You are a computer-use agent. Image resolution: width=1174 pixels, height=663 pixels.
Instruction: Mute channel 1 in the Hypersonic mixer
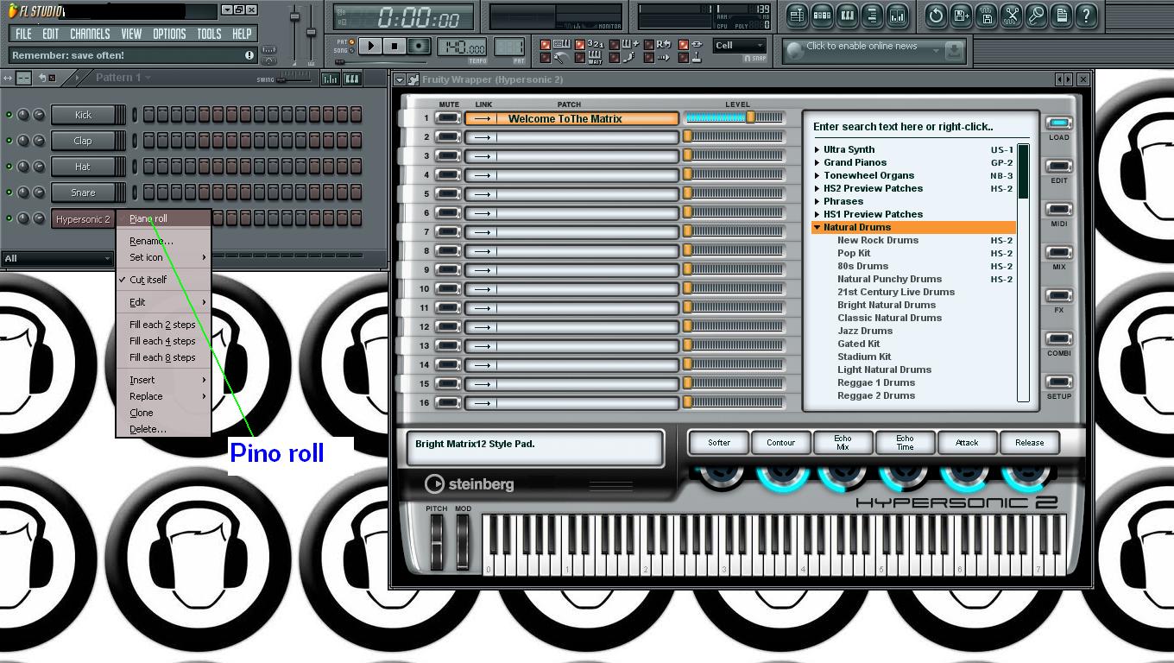click(447, 118)
